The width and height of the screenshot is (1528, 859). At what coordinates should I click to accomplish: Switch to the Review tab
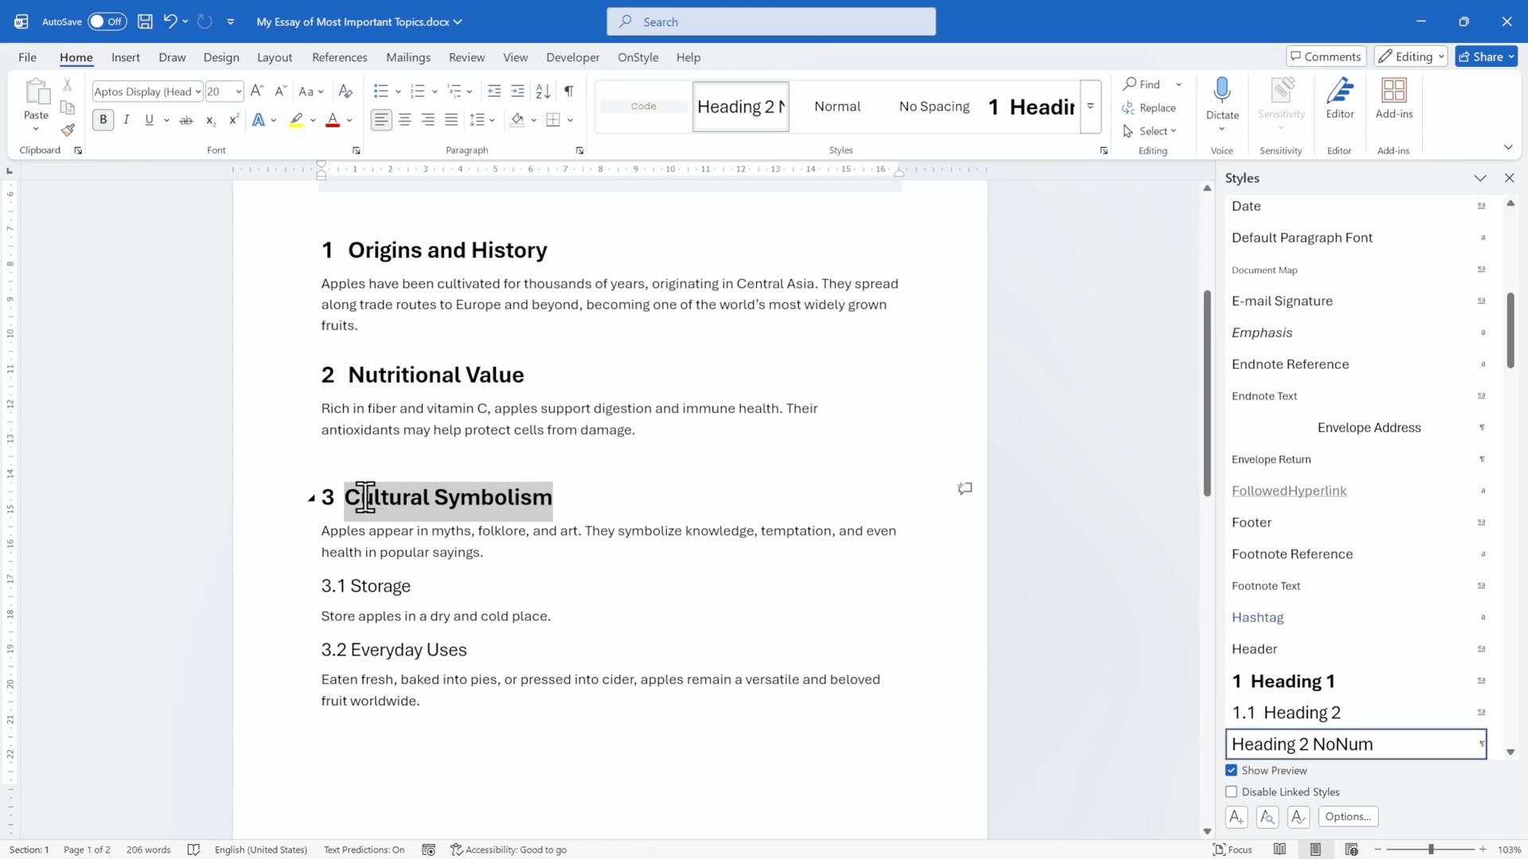point(466,57)
